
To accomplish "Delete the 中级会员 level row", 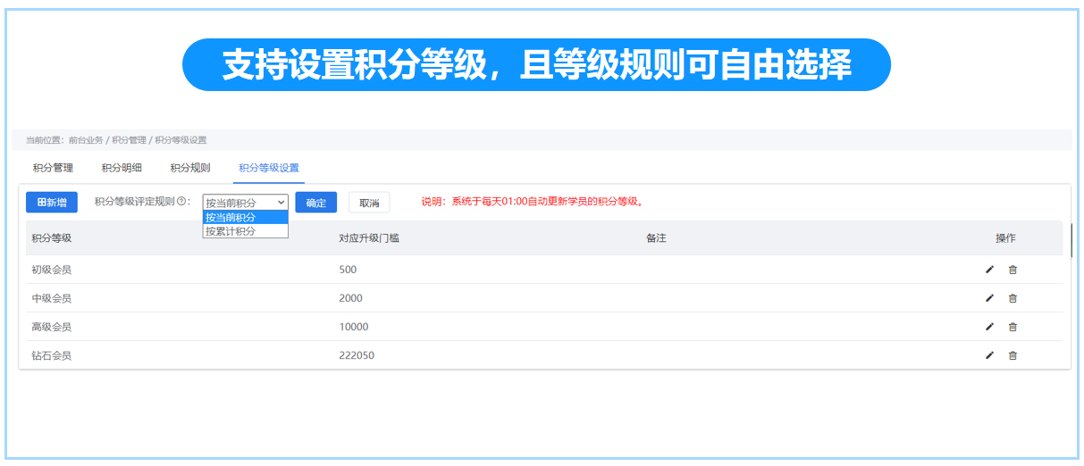I will point(1013,298).
